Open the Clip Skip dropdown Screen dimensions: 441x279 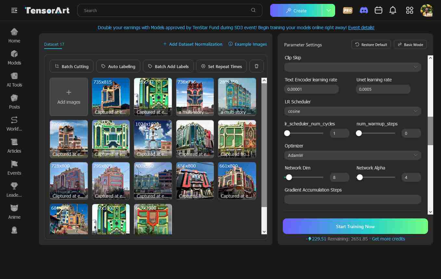(353, 67)
